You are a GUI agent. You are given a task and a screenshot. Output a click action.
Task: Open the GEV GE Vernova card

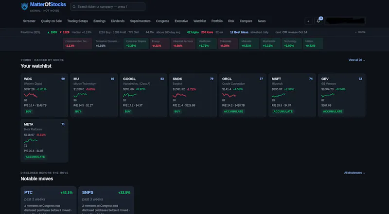click(342, 95)
